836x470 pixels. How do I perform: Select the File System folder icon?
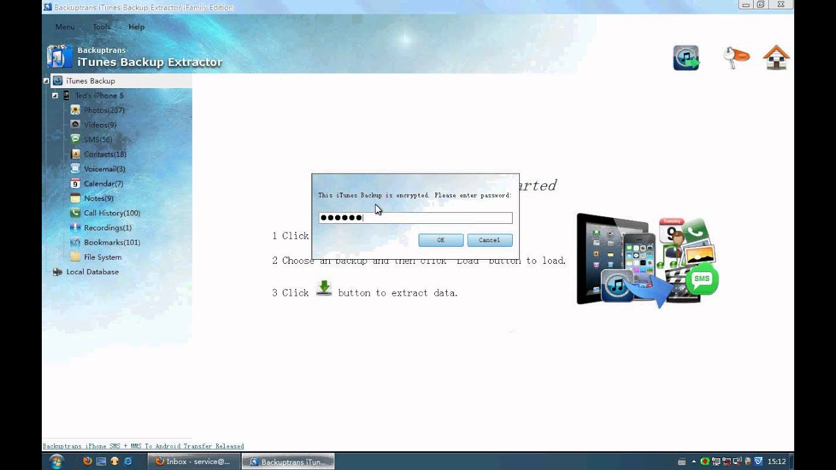[x=75, y=257]
